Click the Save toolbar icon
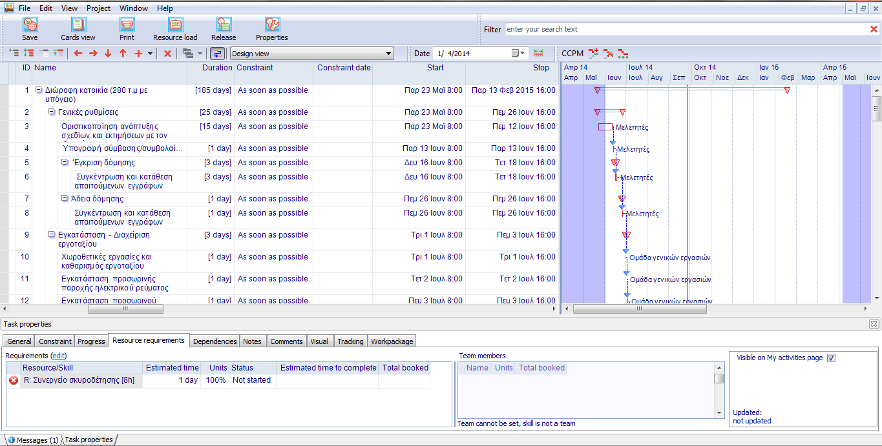 pos(30,25)
